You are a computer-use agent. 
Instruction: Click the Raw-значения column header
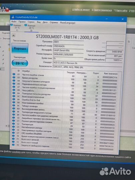(x=111, y=74)
